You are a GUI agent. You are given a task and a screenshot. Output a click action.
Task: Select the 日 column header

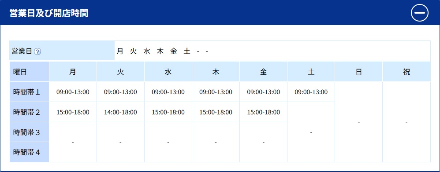(358, 72)
